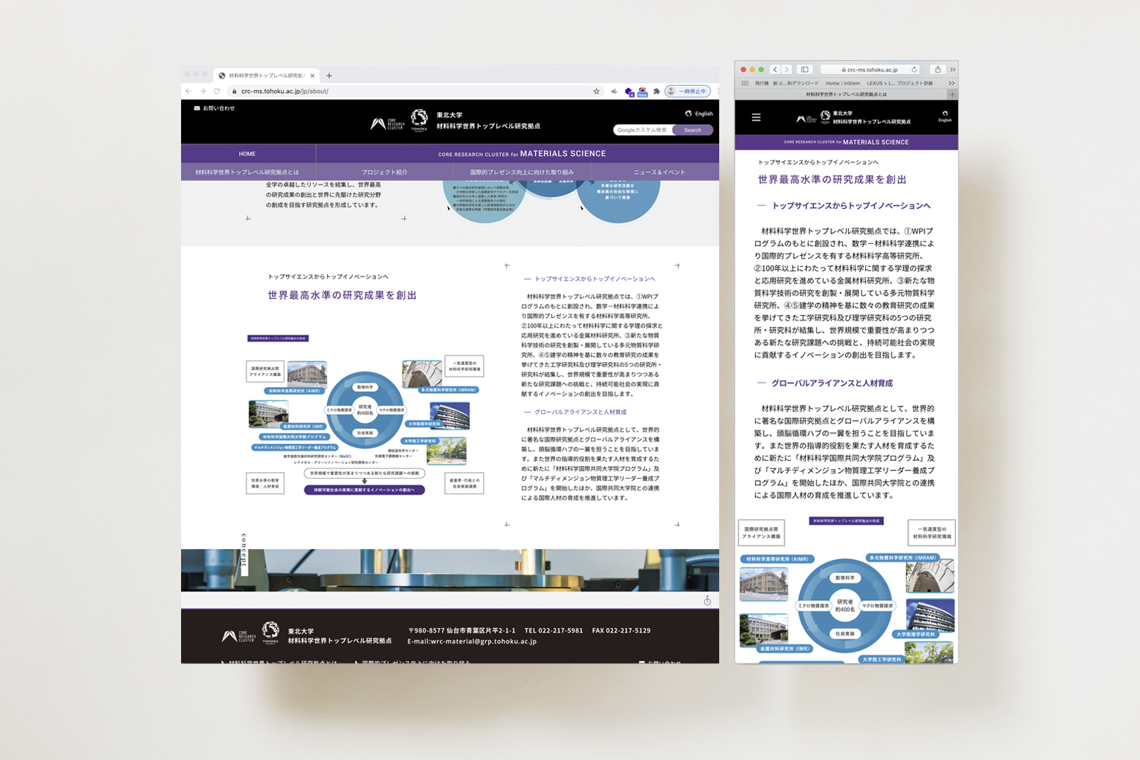This screenshot has width=1140, height=760.
Task: Add a new tab in Safari
Action: tap(952, 95)
